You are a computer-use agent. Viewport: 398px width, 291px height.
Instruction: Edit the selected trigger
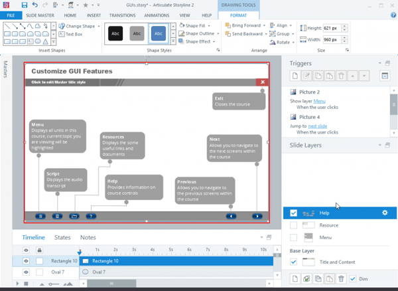306,76
